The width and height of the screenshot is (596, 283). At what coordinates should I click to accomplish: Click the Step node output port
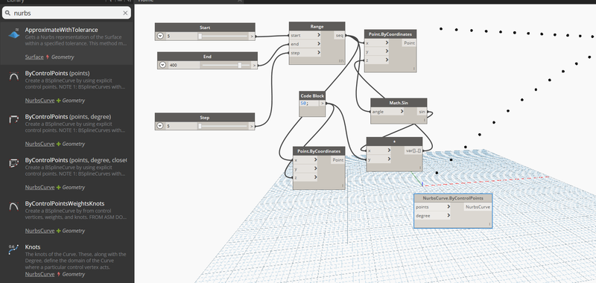pos(252,126)
